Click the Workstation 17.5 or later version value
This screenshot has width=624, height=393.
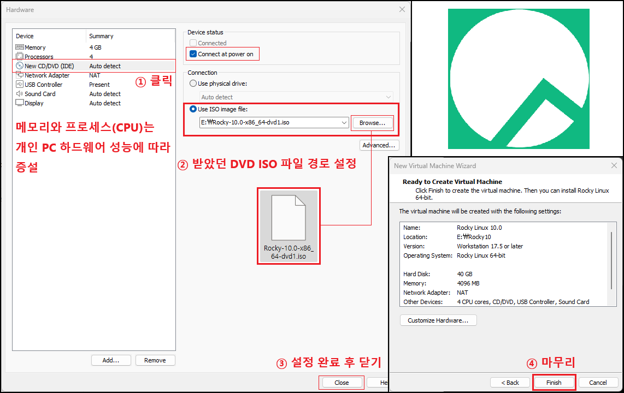click(490, 246)
